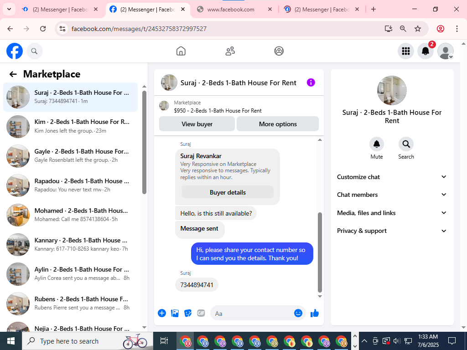Open Rapadou conversation in list
The height and width of the screenshot is (350, 467).
[71, 185]
